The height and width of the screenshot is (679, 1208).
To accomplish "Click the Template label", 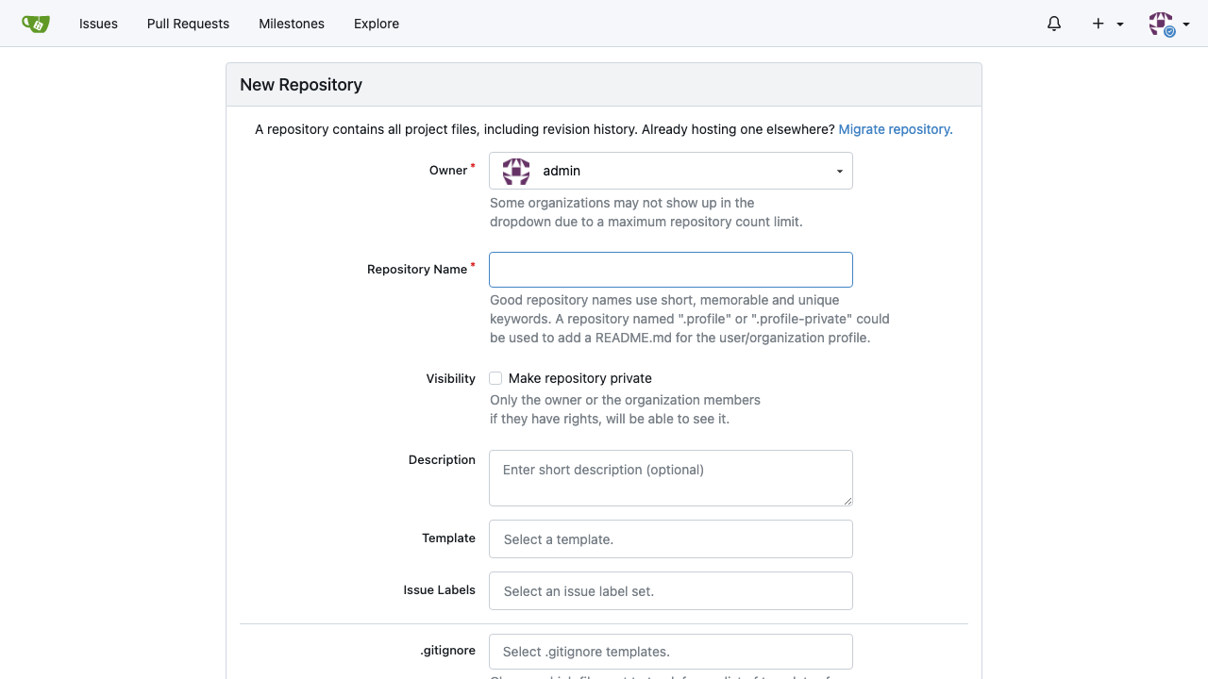I will point(449,538).
